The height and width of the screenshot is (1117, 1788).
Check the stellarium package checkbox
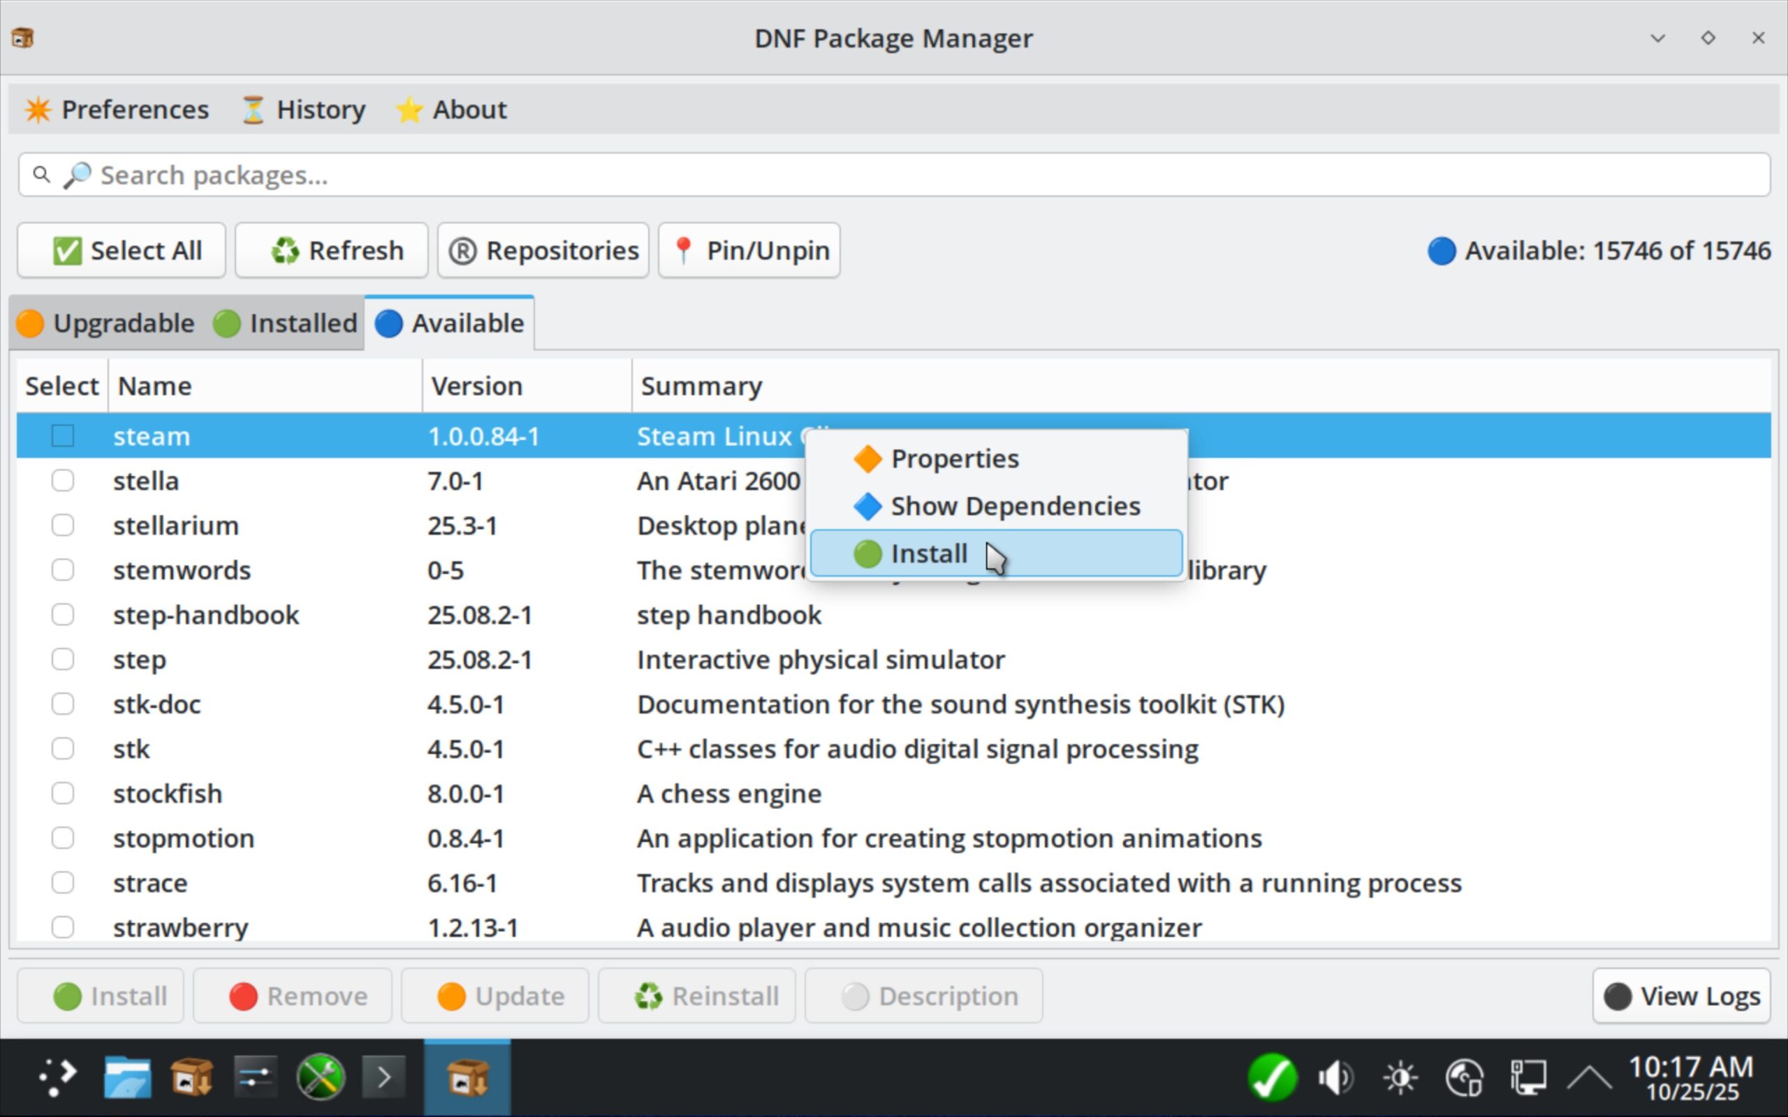point(63,525)
